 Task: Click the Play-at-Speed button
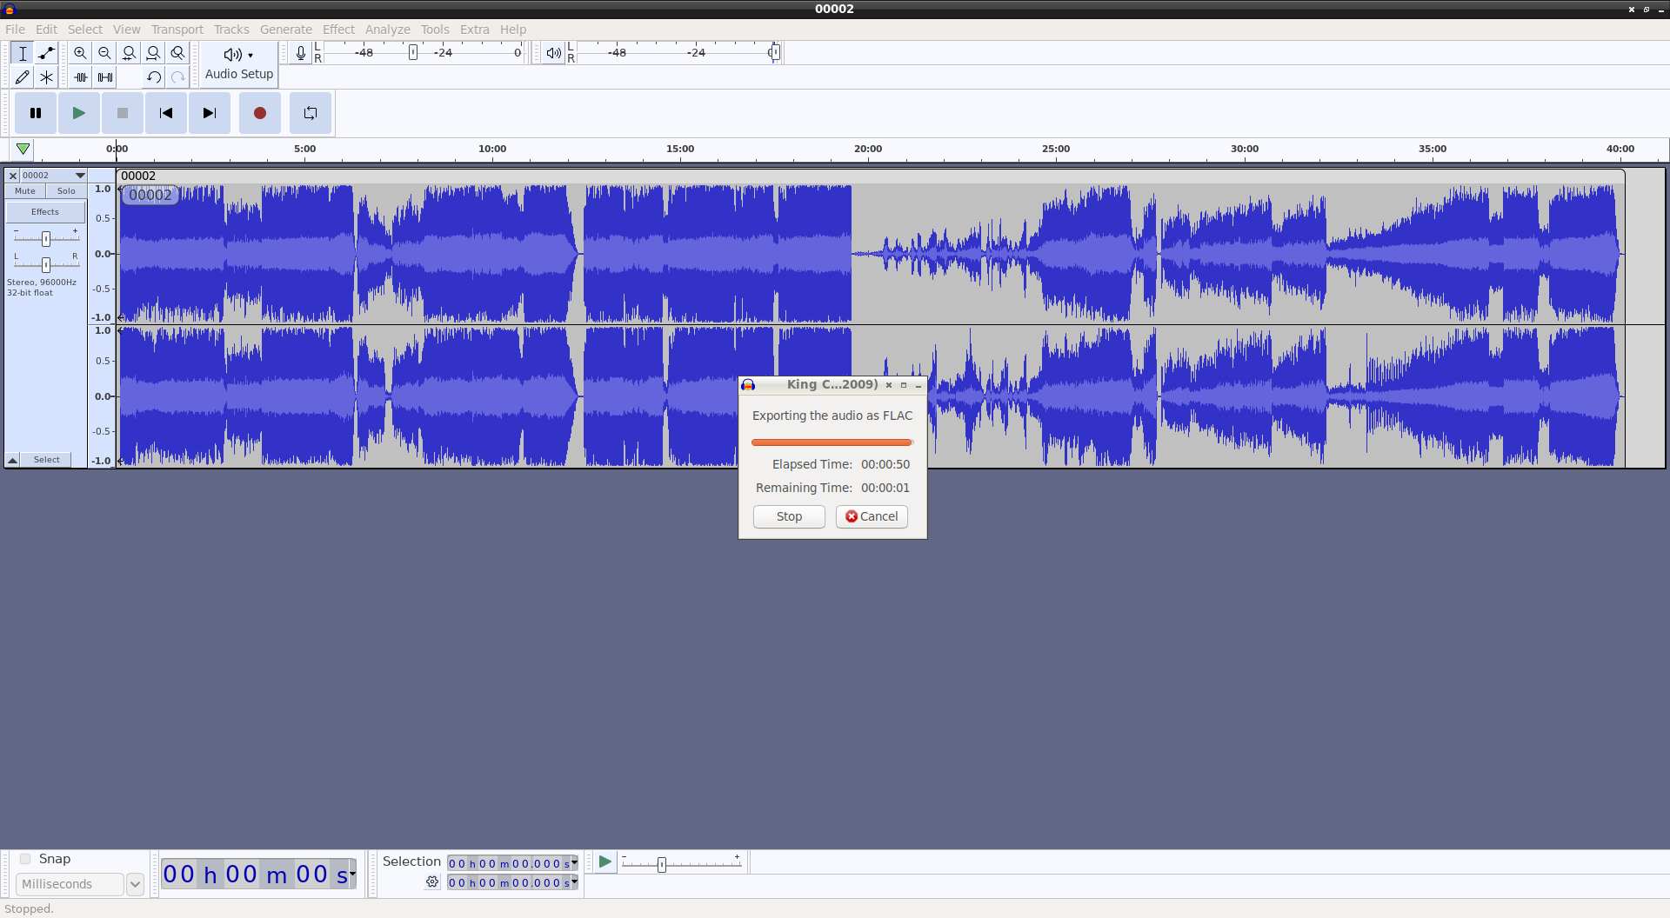coord(605,862)
